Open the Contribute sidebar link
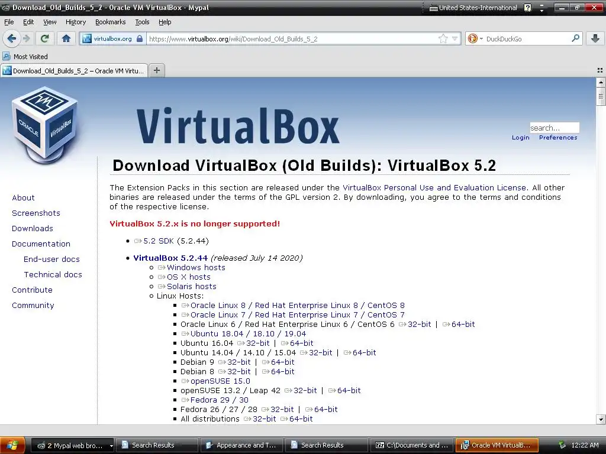Image resolution: width=606 pixels, height=454 pixels. click(x=32, y=290)
